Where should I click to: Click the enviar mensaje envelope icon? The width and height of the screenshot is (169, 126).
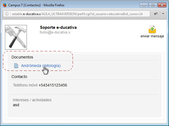(x=152, y=29)
